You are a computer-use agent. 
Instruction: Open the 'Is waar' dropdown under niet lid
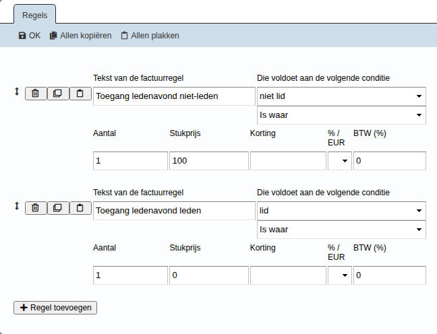(x=341, y=115)
